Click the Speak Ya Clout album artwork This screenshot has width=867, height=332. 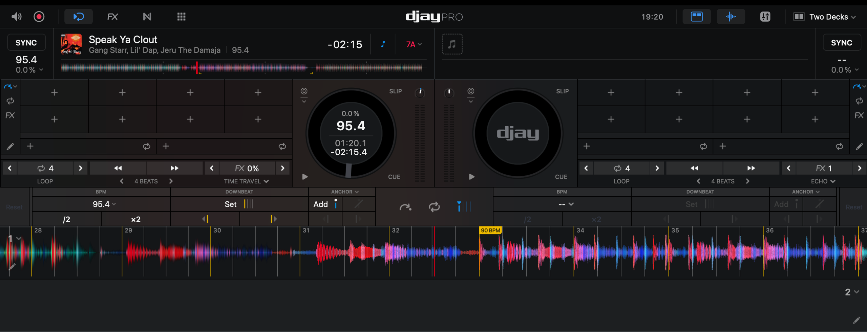pyautogui.click(x=71, y=44)
